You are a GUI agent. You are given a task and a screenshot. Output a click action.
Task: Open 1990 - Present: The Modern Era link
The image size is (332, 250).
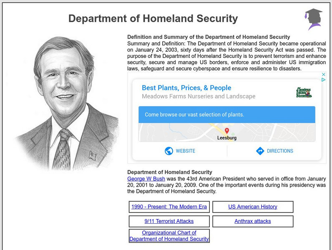(x=169, y=207)
